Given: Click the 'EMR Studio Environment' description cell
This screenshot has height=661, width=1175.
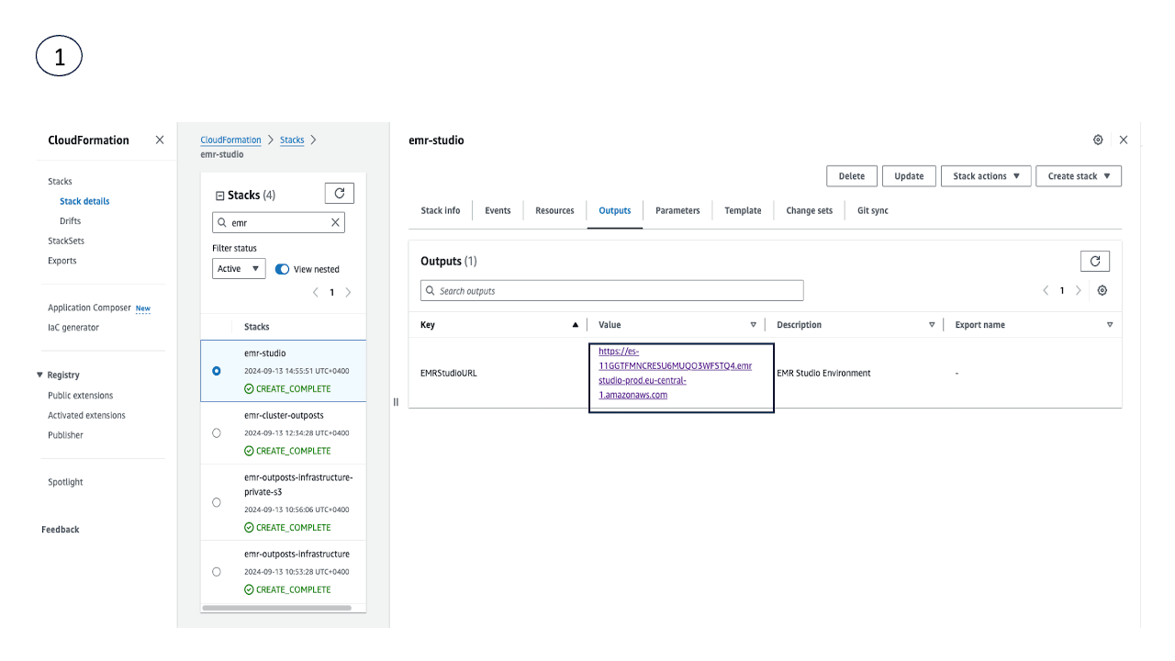Looking at the screenshot, I should click(823, 374).
